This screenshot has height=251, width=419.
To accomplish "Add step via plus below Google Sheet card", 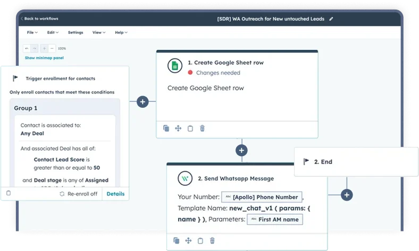I will click(242, 150).
